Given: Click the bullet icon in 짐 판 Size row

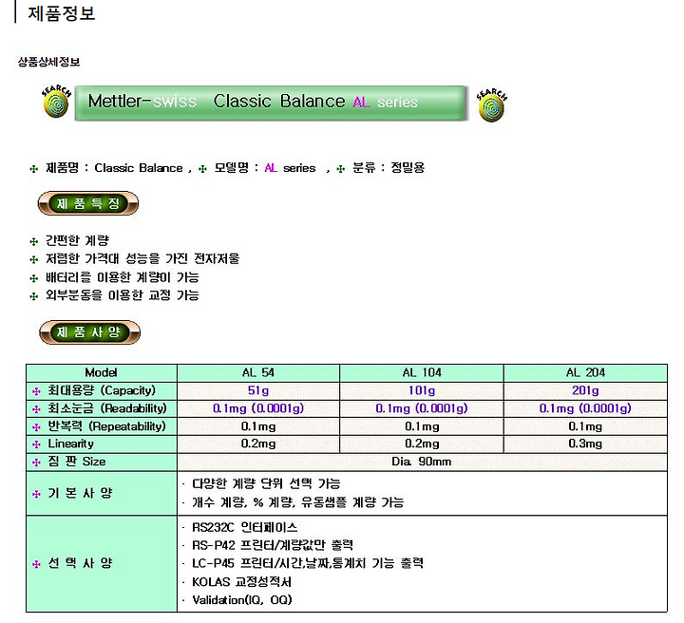Looking at the screenshot, I should (x=37, y=463).
